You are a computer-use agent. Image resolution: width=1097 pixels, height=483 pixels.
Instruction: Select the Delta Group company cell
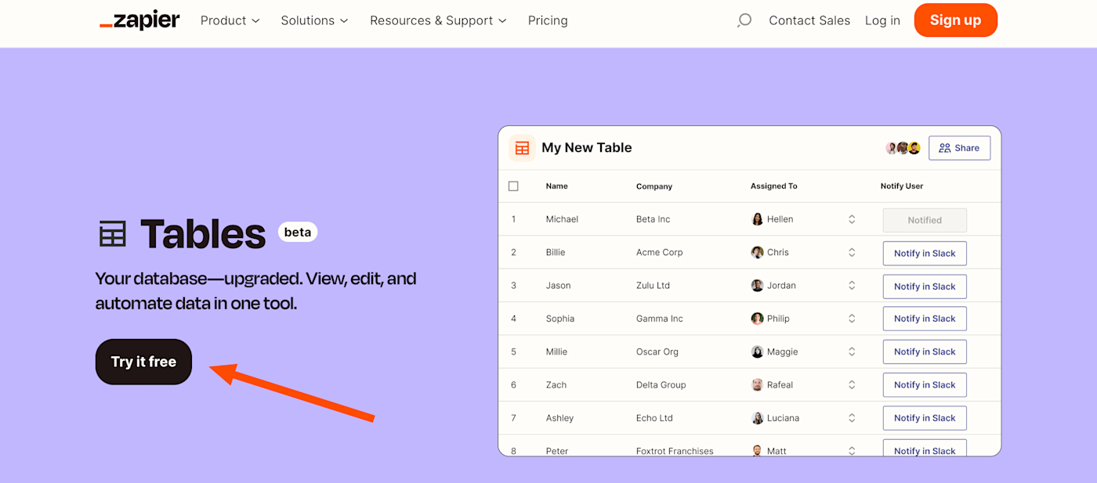pos(661,385)
